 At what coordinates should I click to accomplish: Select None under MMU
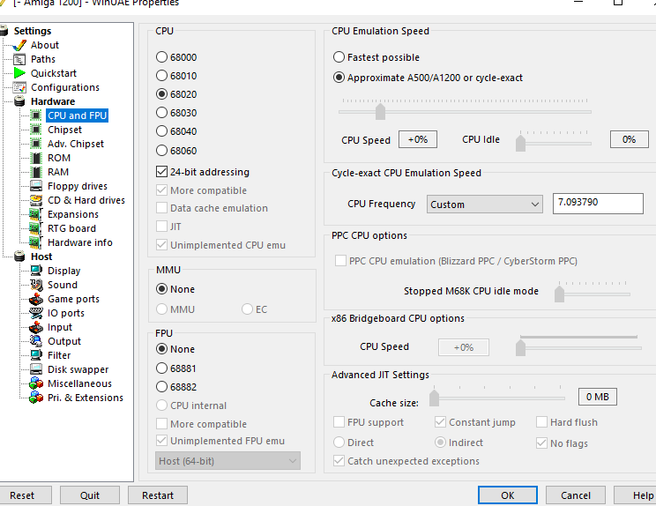click(161, 289)
